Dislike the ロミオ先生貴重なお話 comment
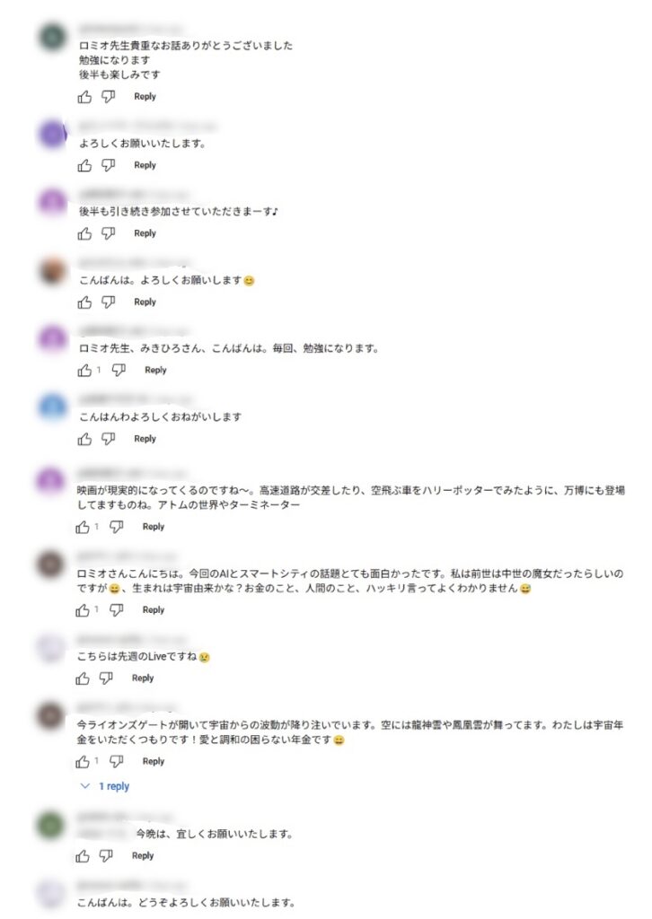This screenshot has height=919, width=652. point(108,97)
